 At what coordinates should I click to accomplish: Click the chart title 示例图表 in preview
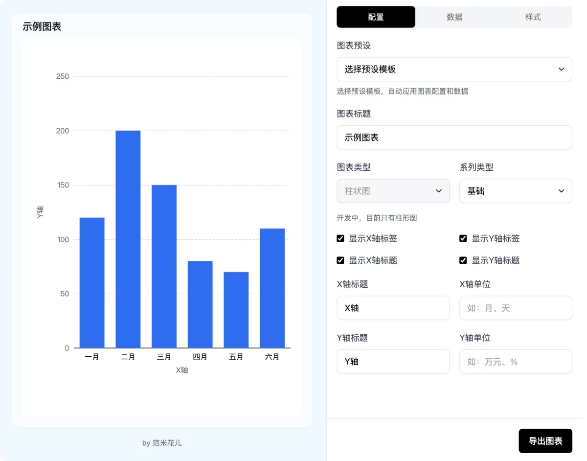[42, 26]
